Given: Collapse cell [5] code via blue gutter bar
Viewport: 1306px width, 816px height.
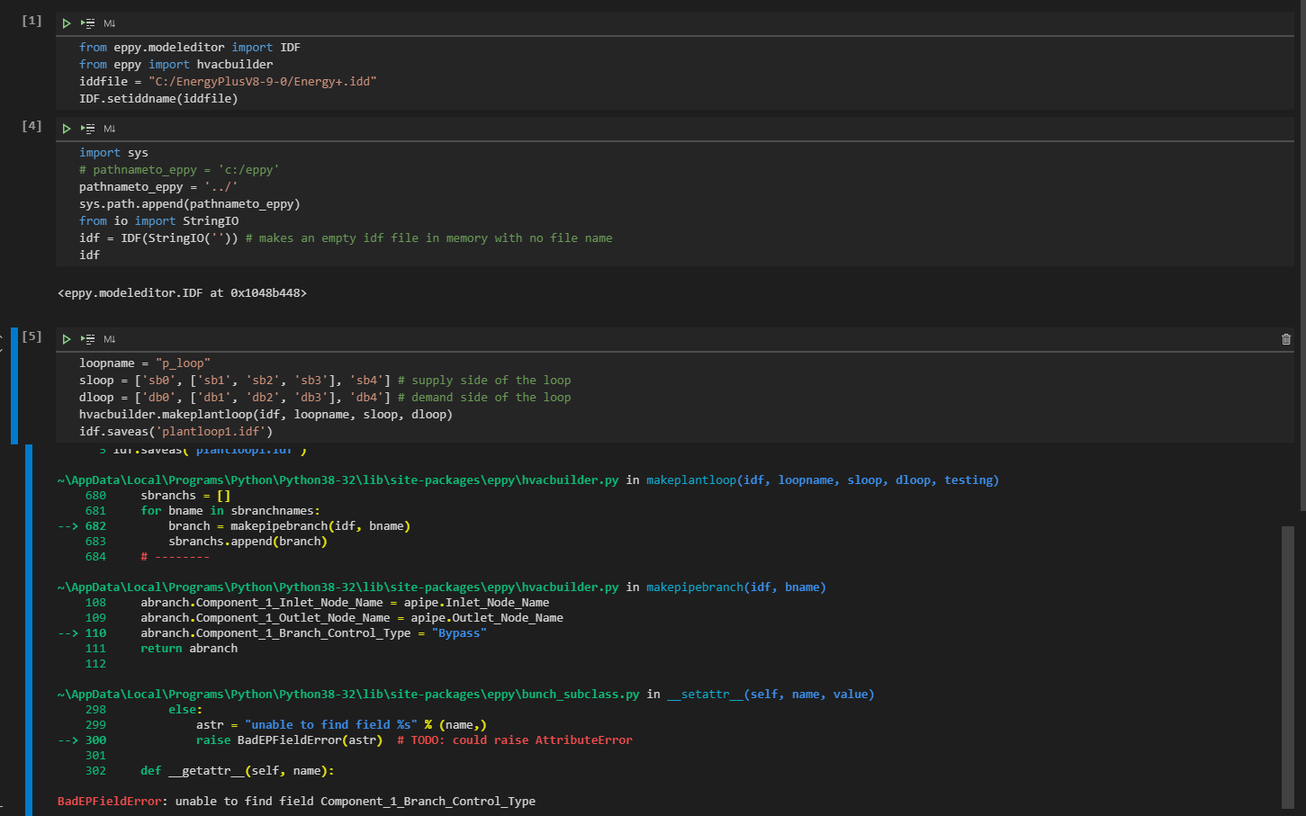Looking at the screenshot, I should click(14, 387).
